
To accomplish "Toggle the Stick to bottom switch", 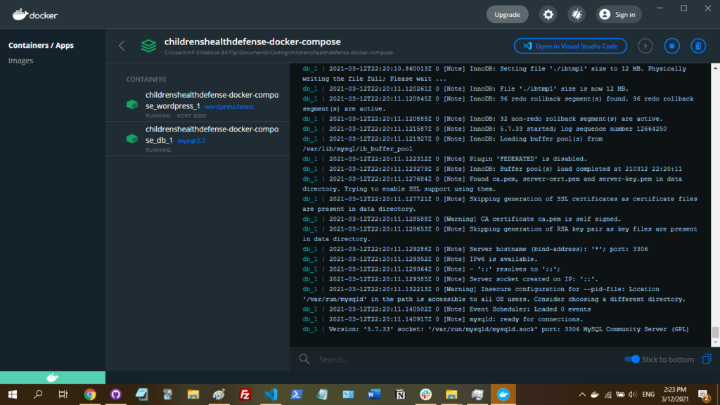I will [632, 359].
